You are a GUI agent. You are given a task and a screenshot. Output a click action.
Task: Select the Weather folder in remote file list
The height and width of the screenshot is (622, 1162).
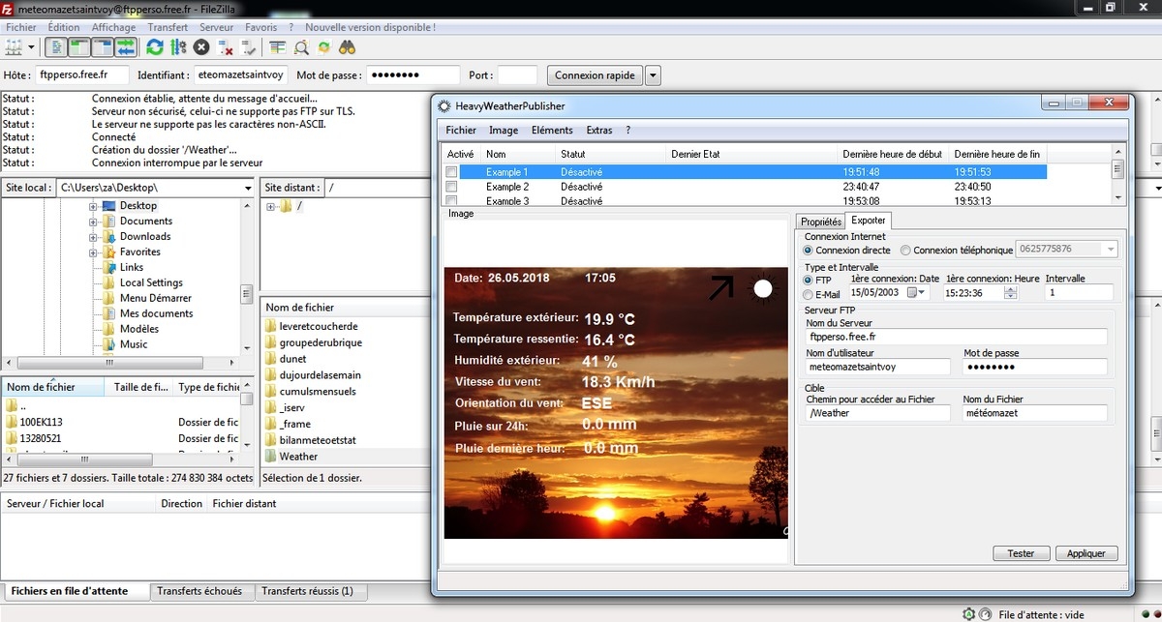click(x=299, y=457)
